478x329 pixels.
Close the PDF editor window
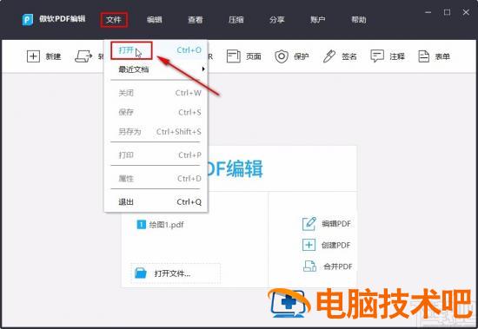point(466,12)
